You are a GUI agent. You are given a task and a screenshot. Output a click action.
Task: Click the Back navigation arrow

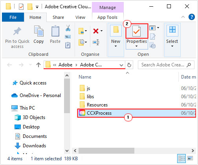point(9,65)
